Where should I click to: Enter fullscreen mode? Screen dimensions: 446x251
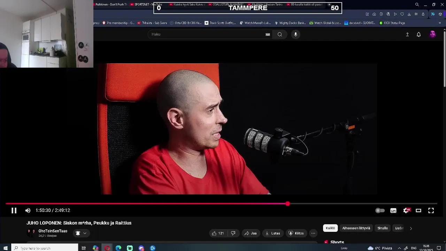pos(431,211)
